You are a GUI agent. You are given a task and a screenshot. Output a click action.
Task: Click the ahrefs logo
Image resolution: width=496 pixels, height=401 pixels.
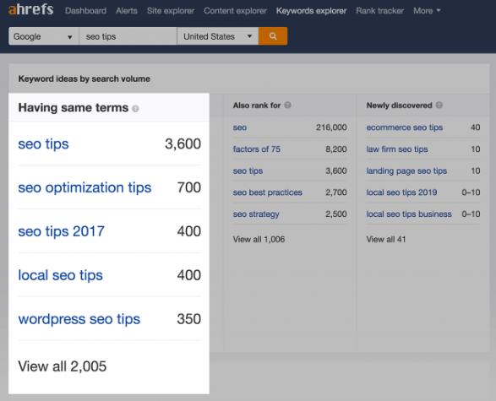31,10
